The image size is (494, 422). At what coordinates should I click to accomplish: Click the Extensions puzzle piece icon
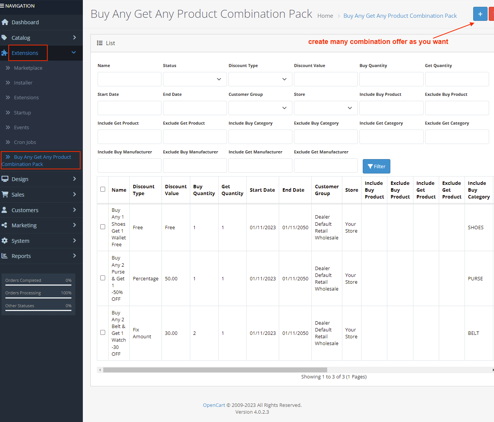[x=5, y=53]
